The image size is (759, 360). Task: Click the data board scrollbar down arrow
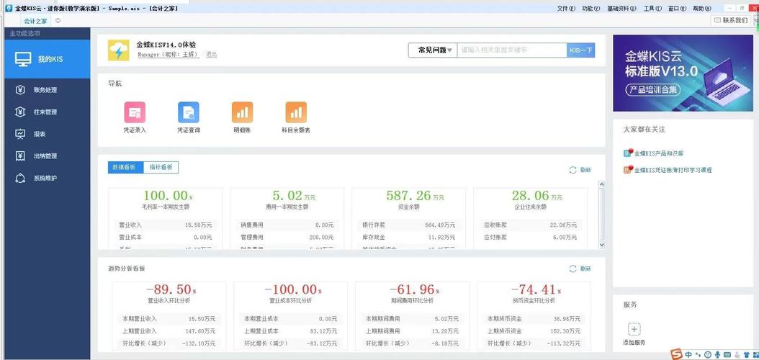(602, 245)
